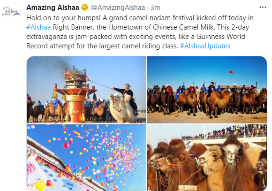The width and height of the screenshot is (272, 191).
Task: Open the #AlshaaUpdates hashtag
Action: tap(205, 46)
